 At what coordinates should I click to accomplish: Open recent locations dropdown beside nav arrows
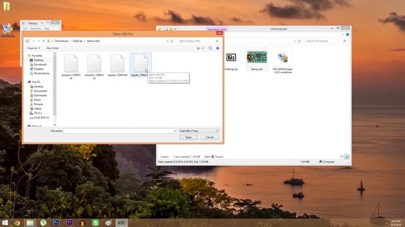pos(39,41)
